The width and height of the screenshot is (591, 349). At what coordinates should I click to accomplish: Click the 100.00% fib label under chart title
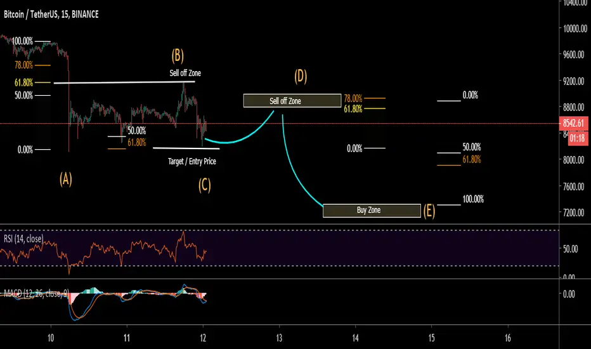(22, 41)
